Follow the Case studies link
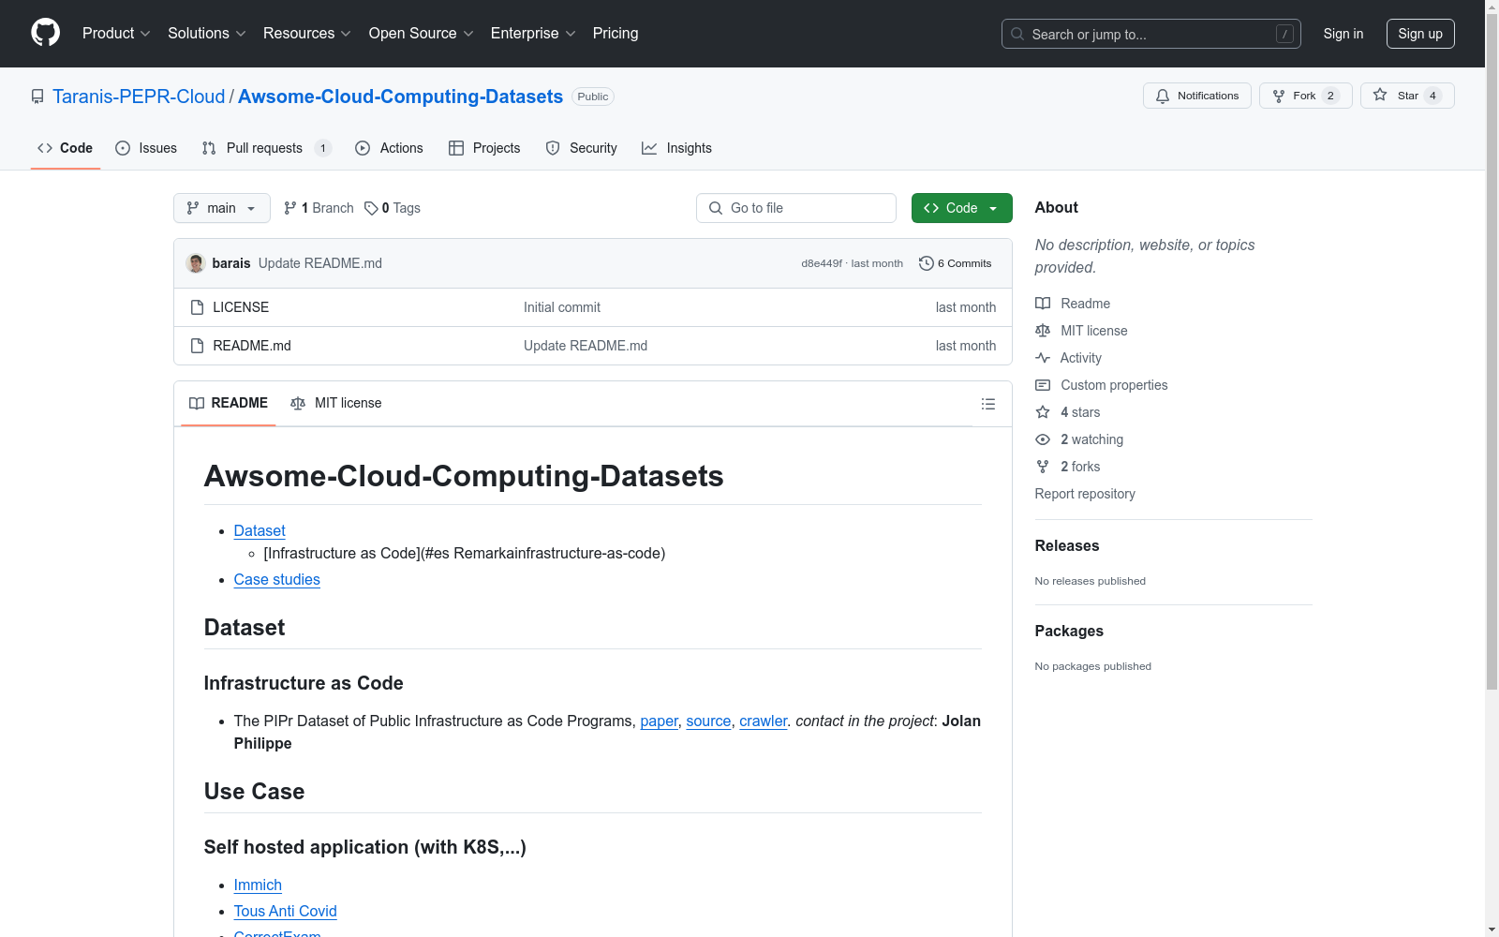This screenshot has height=937, width=1499. coord(277,579)
